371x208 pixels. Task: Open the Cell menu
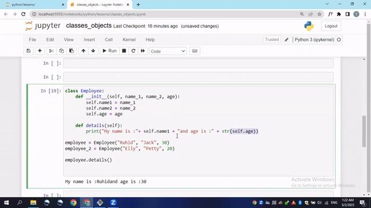[x=108, y=40]
